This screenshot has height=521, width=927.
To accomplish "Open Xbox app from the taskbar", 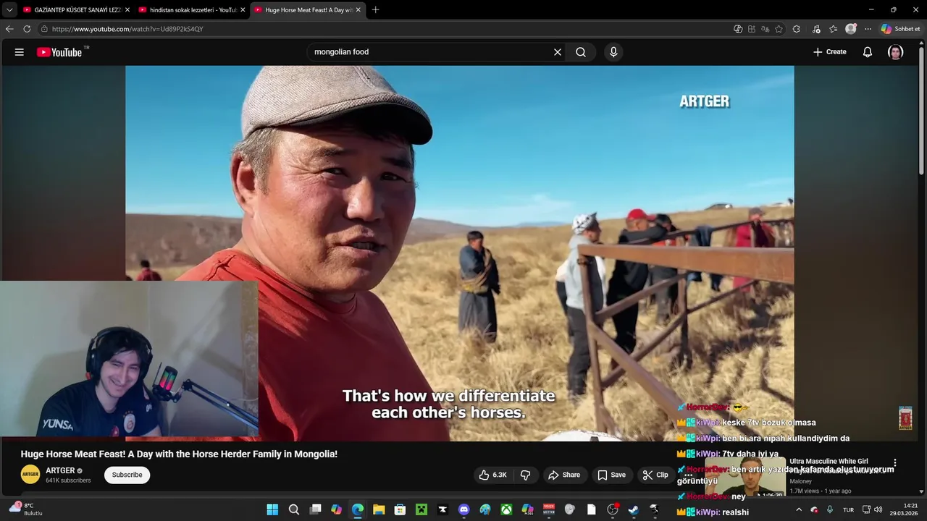I will [506, 509].
